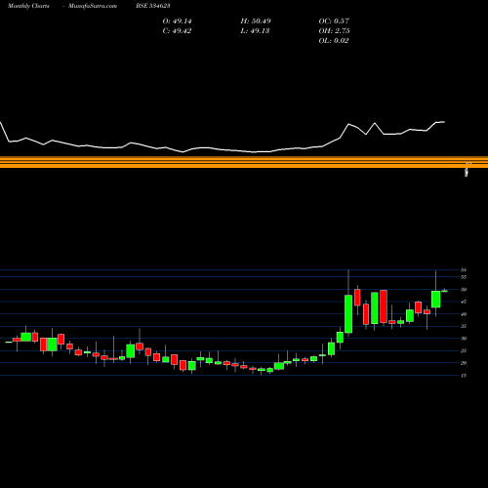Click the 'BSE 534623' ticker text
488x488 pixels.
pos(153,6)
